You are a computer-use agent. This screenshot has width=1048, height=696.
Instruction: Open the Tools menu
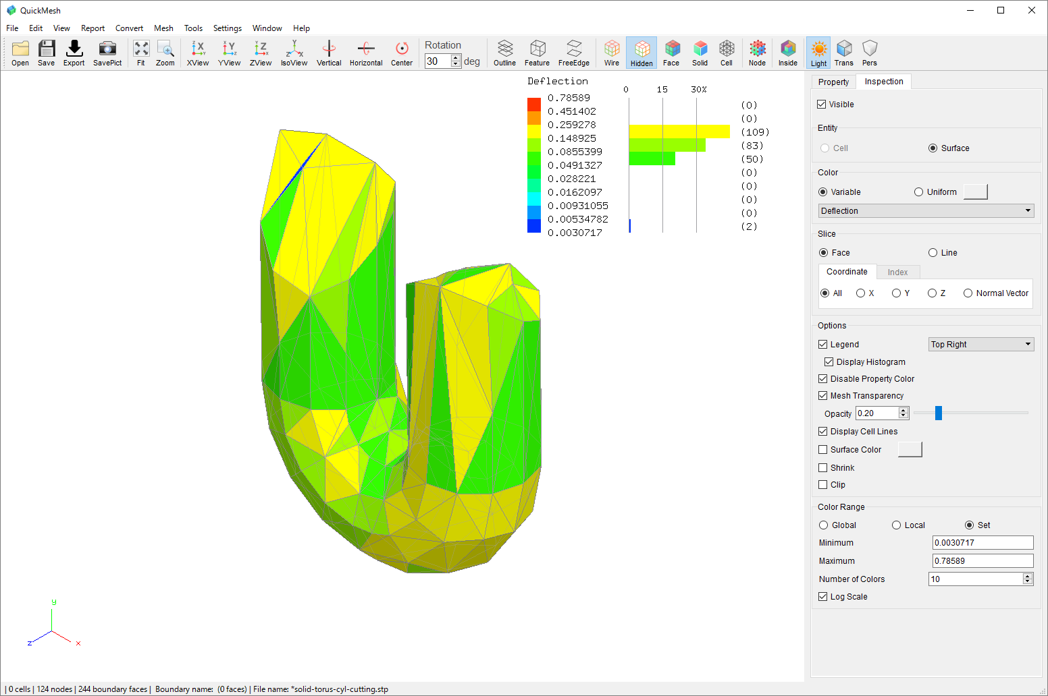(x=193, y=28)
